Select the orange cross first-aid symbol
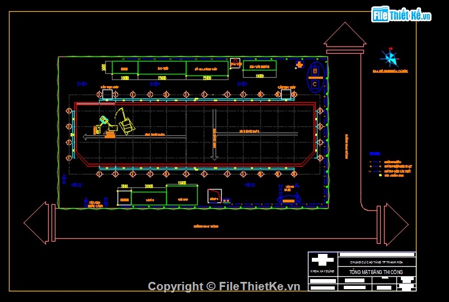 click(300, 66)
